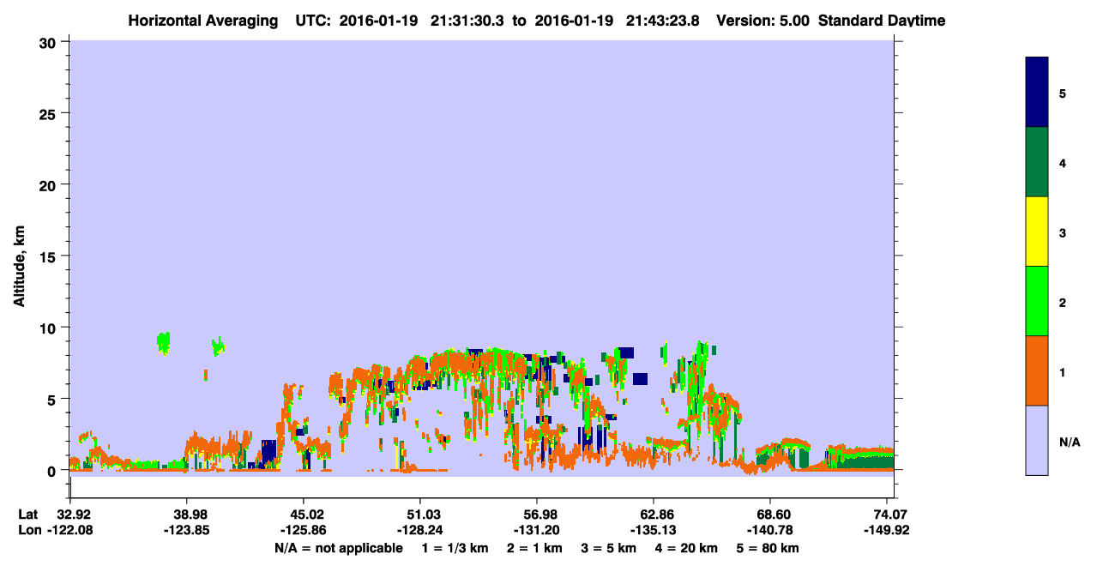Click the '4 = 20 km' legend entry
The image size is (1115, 572).
coord(686,547)
